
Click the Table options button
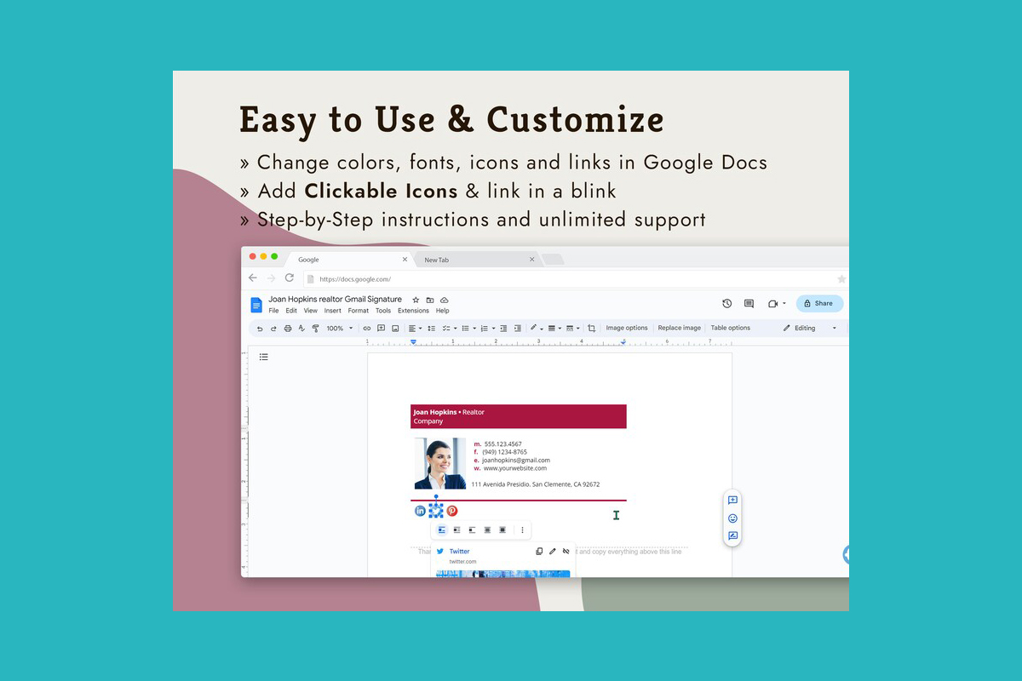point(731,328)
